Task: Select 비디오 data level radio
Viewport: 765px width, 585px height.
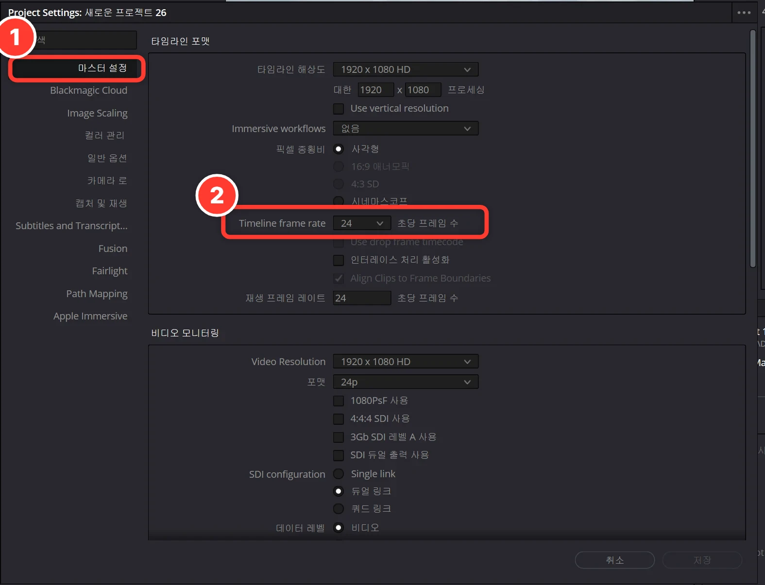Action: (339, 528)
